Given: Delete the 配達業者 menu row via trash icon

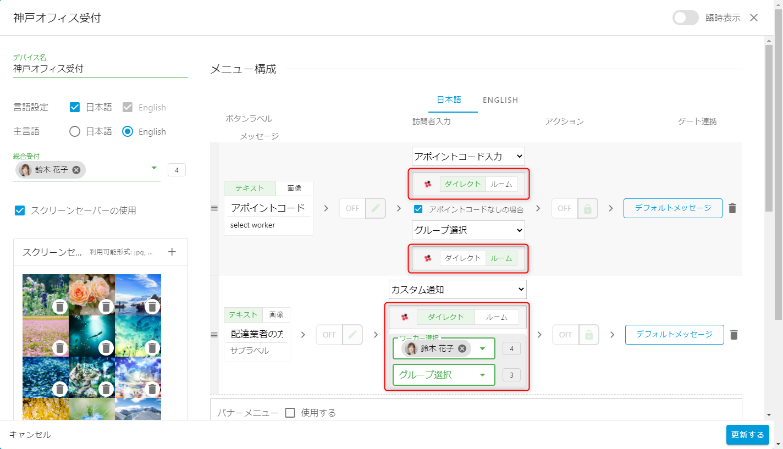Looking at the screenshot, I should coord(734,335).
